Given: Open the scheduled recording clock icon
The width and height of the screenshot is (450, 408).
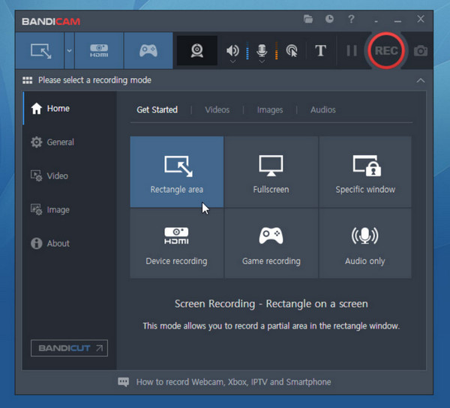Looking at the screenshot, I should coord(329,19).
